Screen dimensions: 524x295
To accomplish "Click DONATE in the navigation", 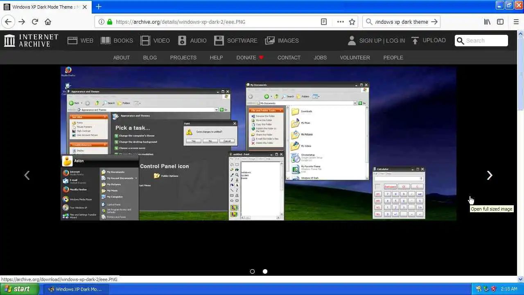I will (250, 57).
